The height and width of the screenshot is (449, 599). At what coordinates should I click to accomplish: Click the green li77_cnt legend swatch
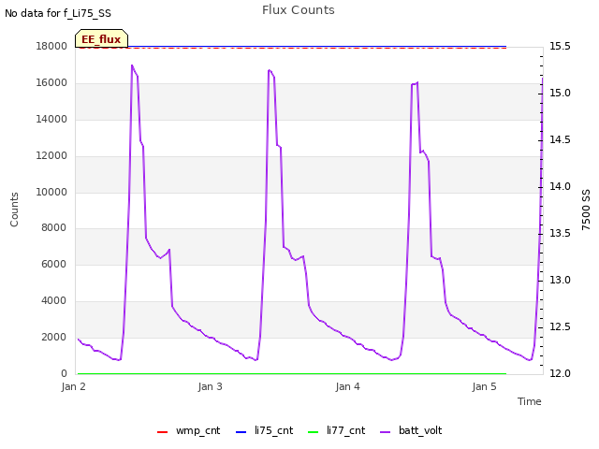point(313,432)
